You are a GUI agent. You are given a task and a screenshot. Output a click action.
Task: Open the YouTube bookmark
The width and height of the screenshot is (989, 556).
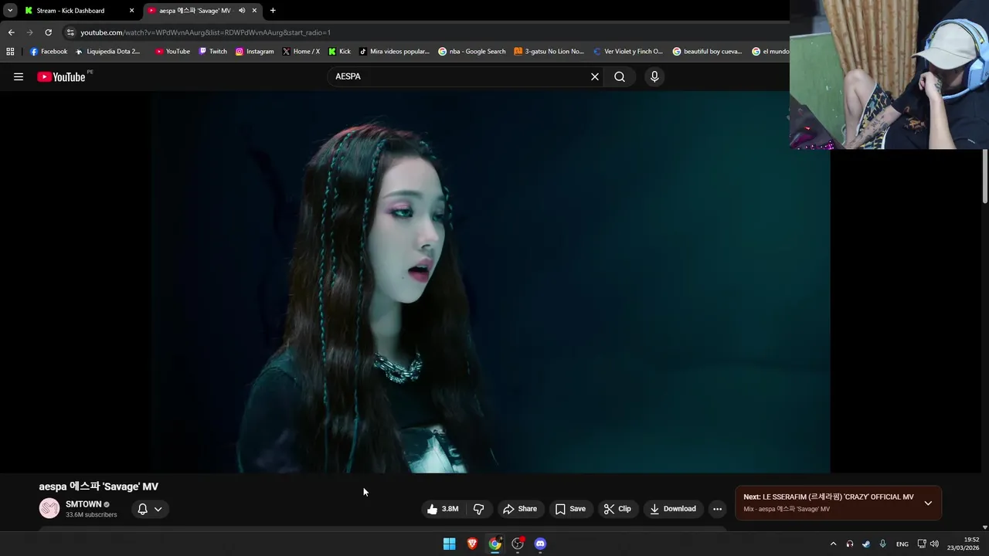pos(172,52)
